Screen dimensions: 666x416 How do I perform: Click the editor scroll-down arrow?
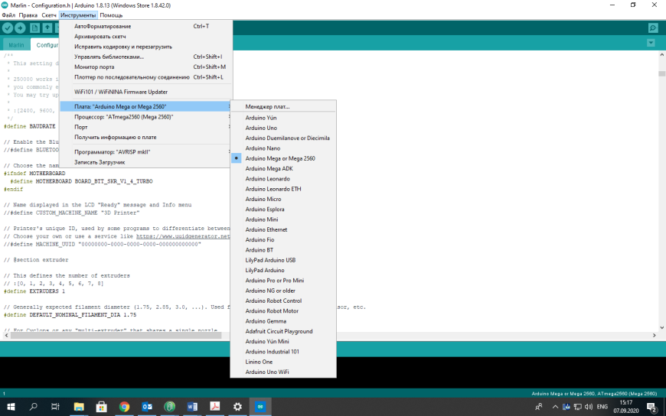point(661,328)
